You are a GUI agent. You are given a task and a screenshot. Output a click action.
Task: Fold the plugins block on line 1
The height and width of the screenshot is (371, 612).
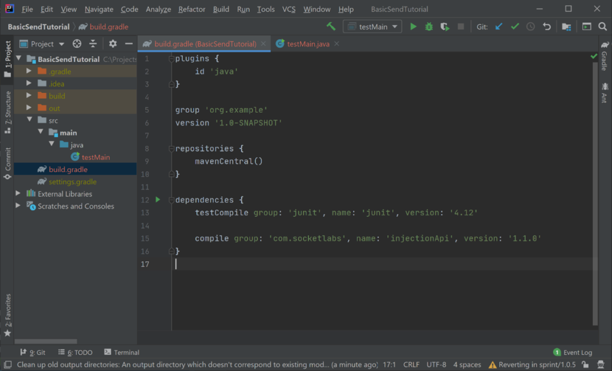click(x=172, y=59)
